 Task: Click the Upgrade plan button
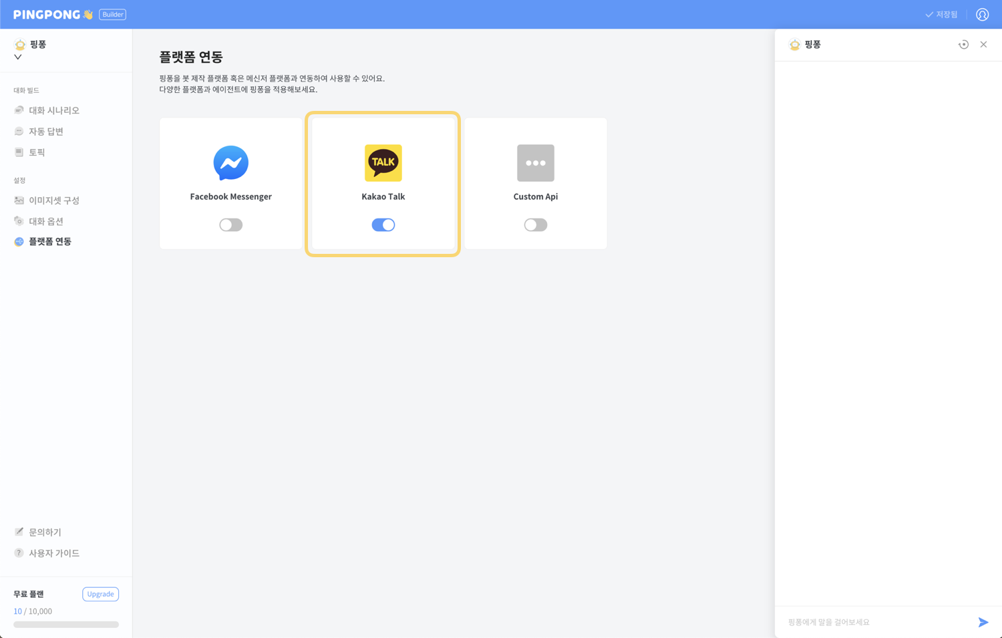click(x=101, y=594)
